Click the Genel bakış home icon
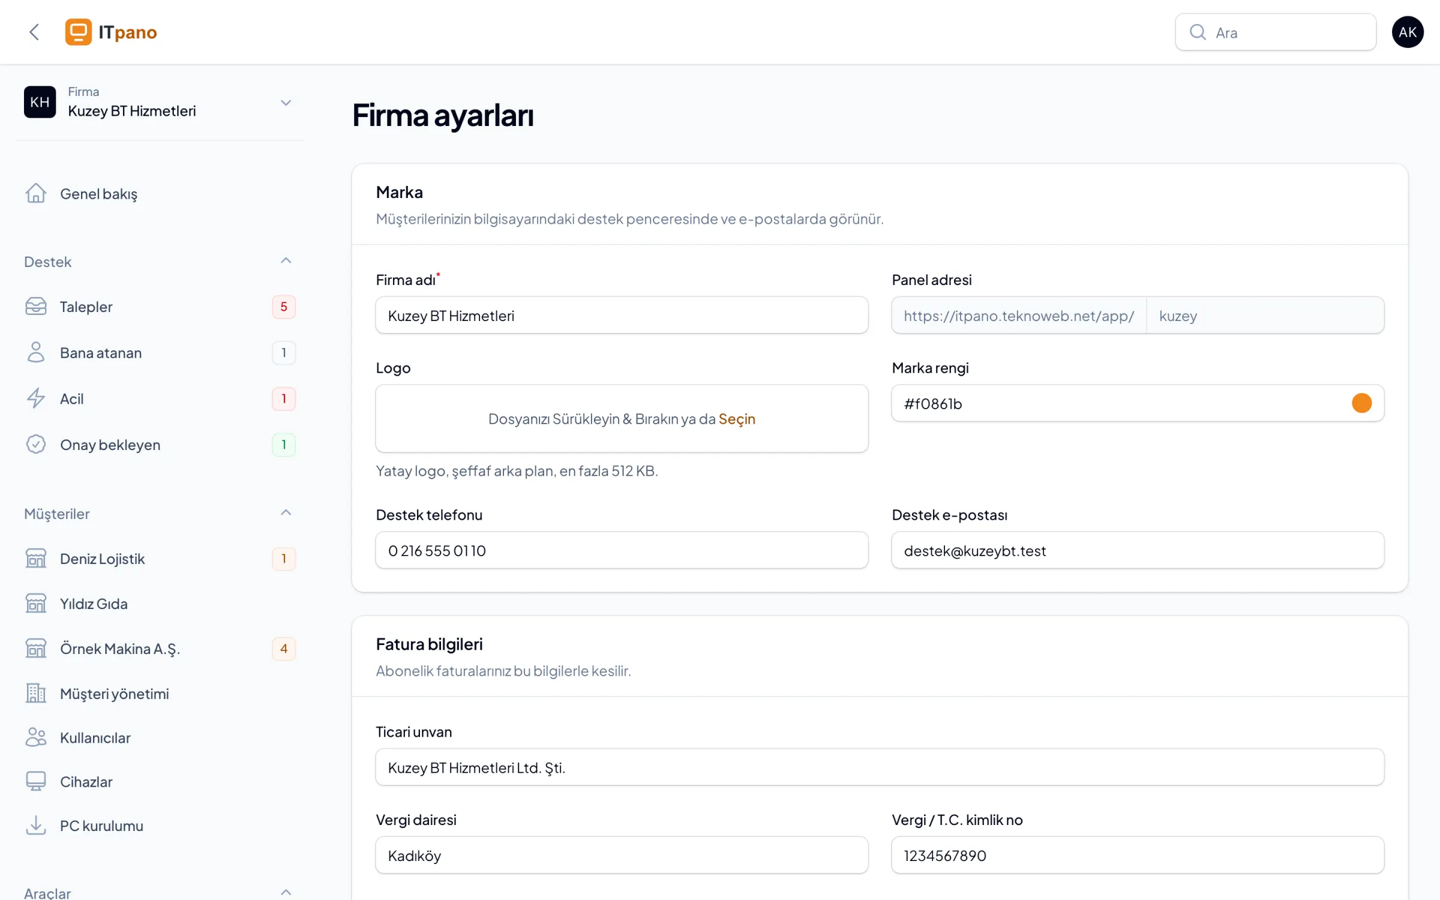Screen dimensions: 1440x900 pos(36,193)
